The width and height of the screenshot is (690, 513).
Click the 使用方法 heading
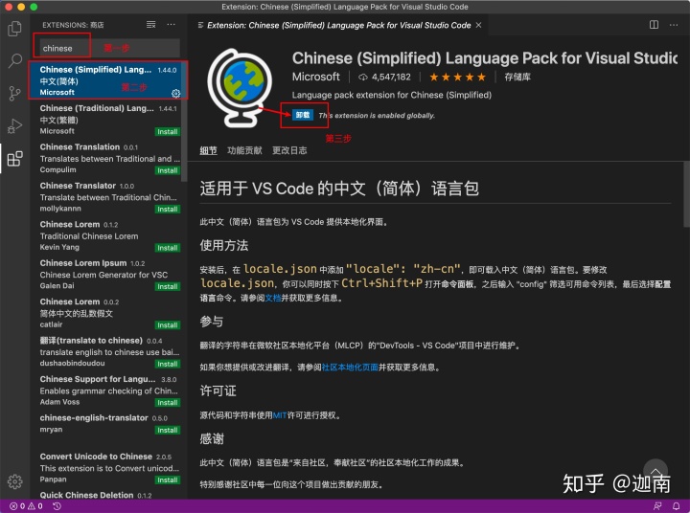(224, 245)
